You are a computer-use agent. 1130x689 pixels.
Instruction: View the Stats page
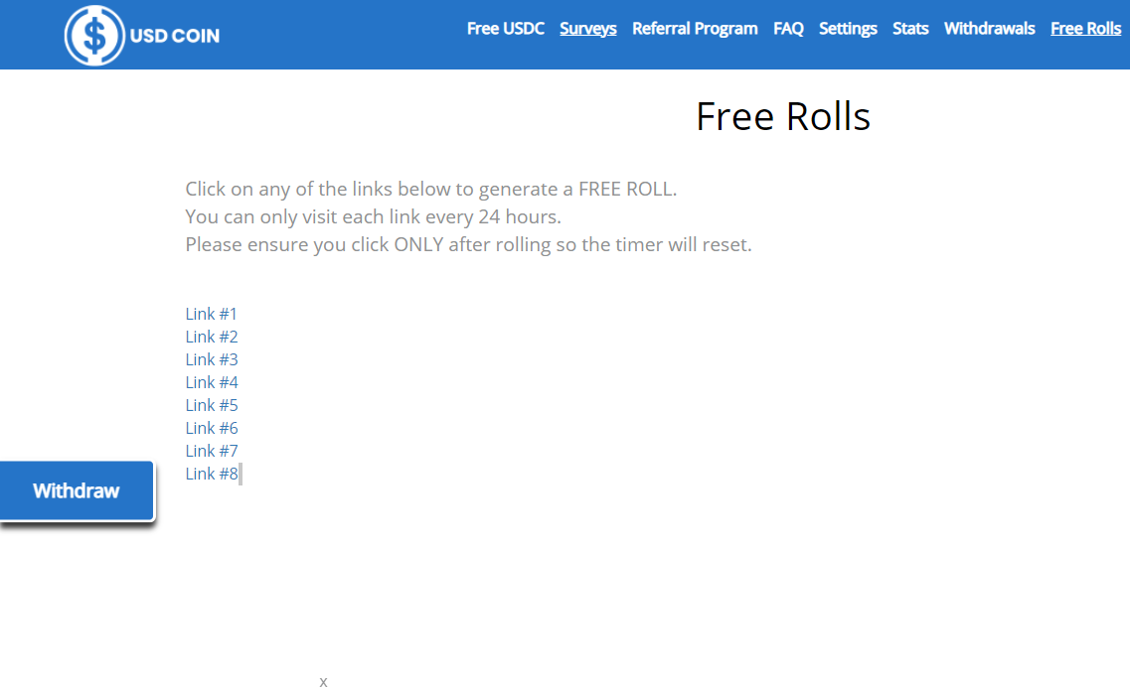pyautogui.click(x=910, y=29)
